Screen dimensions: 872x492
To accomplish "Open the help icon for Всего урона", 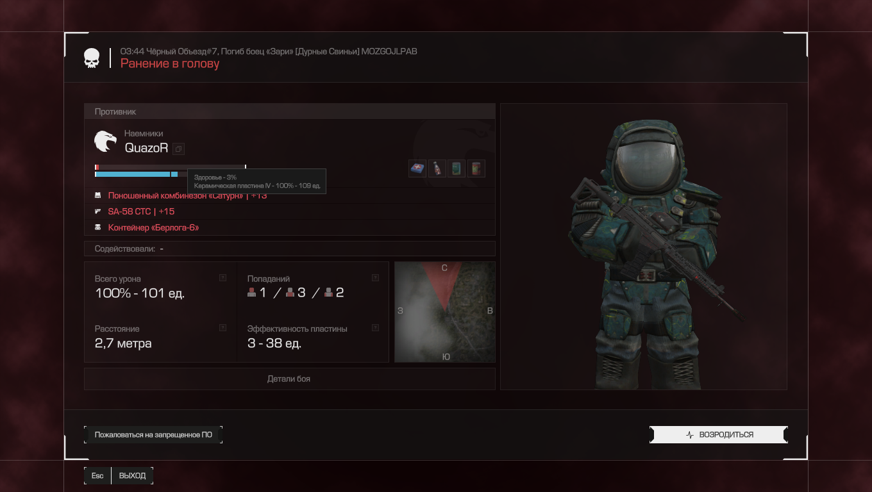I will [222, 278].
